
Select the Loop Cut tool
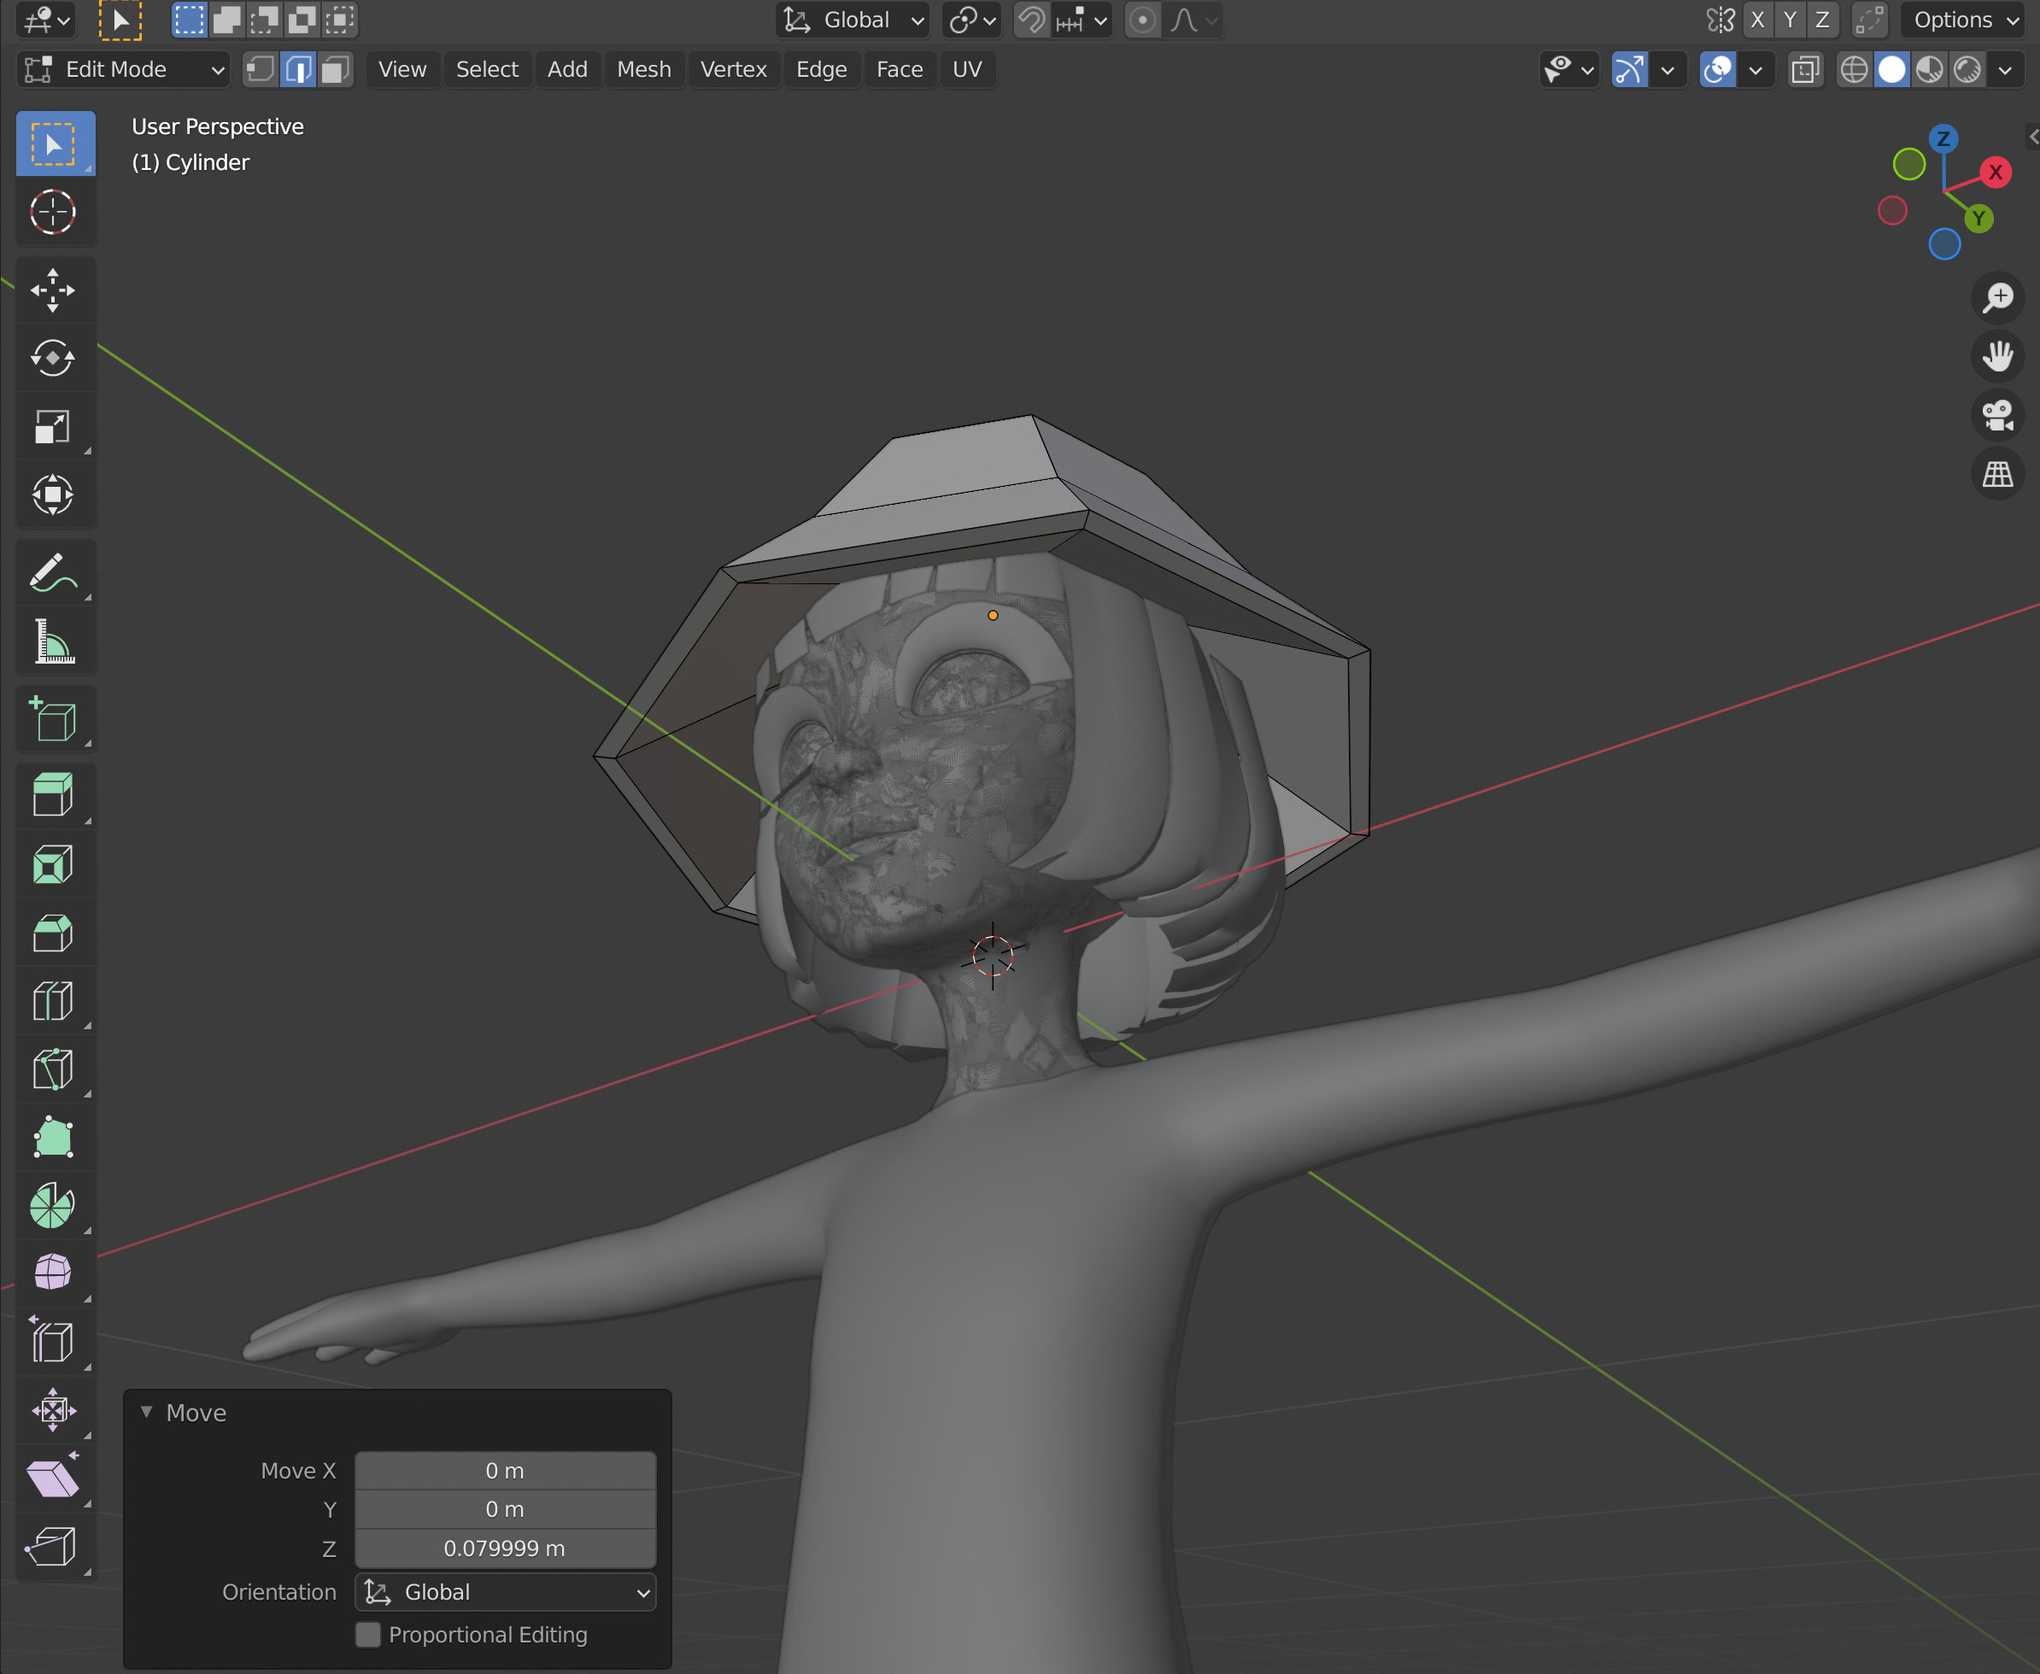(55, 1002)
